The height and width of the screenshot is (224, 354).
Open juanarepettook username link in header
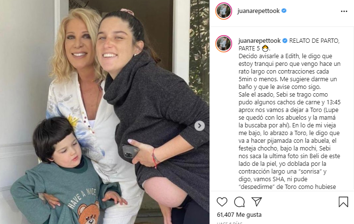coord(258,11)
